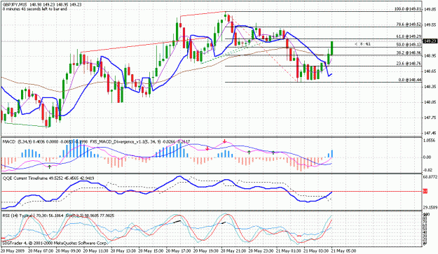
Task: Click the MACD scale value 1.0556
Action: [x=430, y=141]
